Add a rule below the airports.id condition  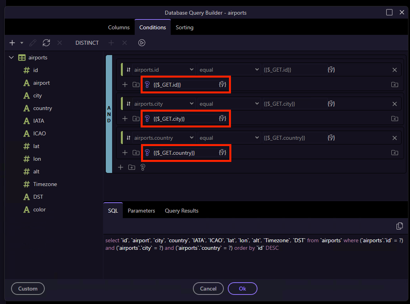pyautogui.click(x=125, y=85)
